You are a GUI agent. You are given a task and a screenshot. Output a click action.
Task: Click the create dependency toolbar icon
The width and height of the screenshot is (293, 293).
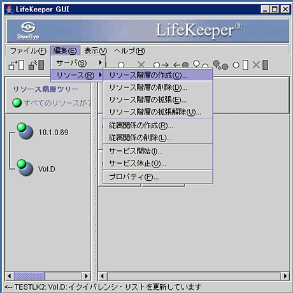tap(201, 64)
